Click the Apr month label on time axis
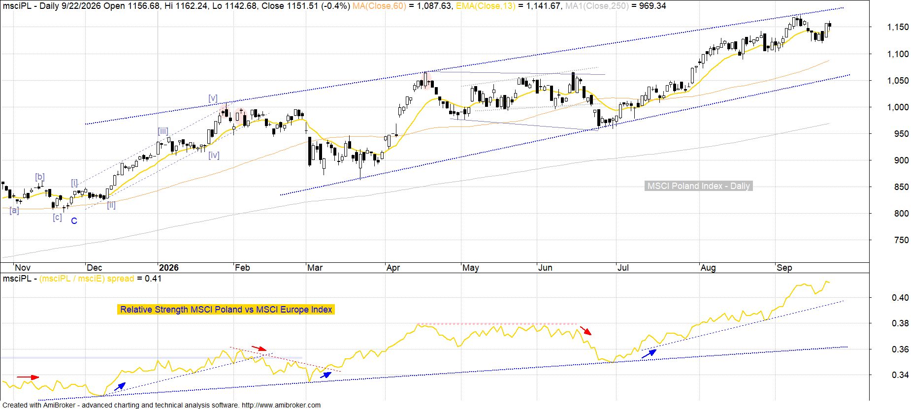 393,268
